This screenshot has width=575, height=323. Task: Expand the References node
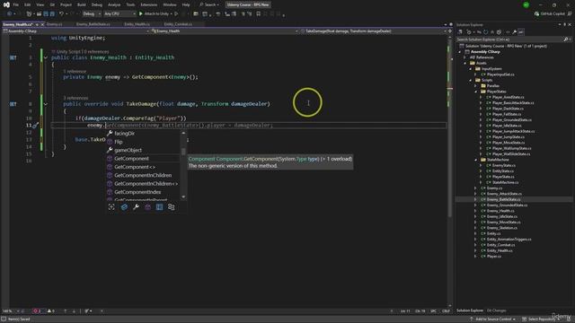(x=465, y=57)
